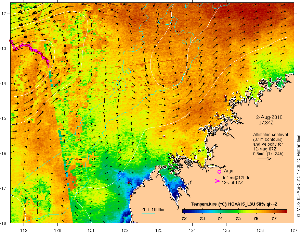This screenshot has width=301, height=233.
Task: Click longitude axis label 123
Action: coord(159,230)
